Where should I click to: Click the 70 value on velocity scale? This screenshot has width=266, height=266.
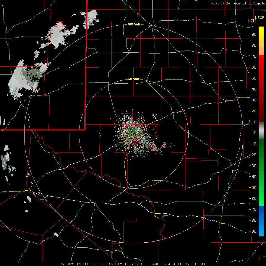click(254, 56)
